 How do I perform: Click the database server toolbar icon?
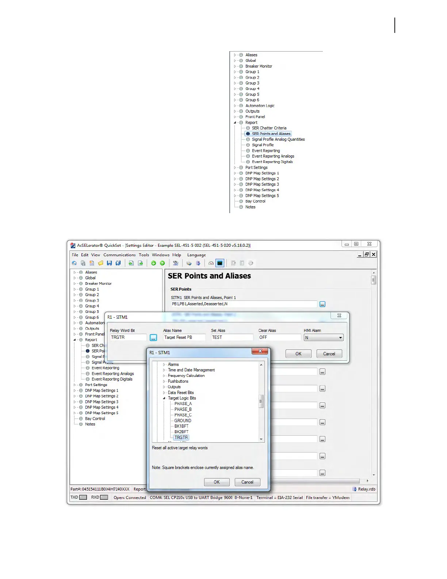(x=198, y=263)
